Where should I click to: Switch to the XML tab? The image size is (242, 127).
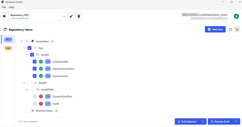[x=8, y=48]
